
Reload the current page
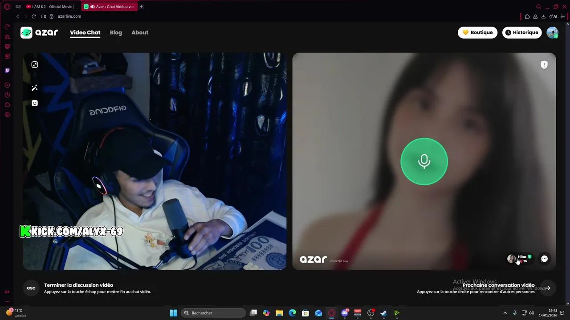33,16
